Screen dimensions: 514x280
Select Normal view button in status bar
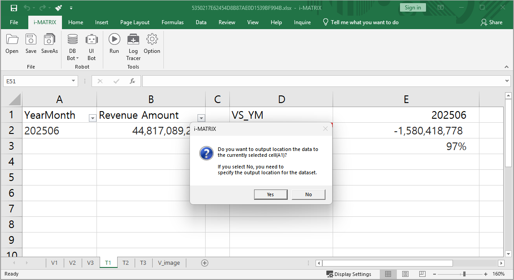[388, 274]
